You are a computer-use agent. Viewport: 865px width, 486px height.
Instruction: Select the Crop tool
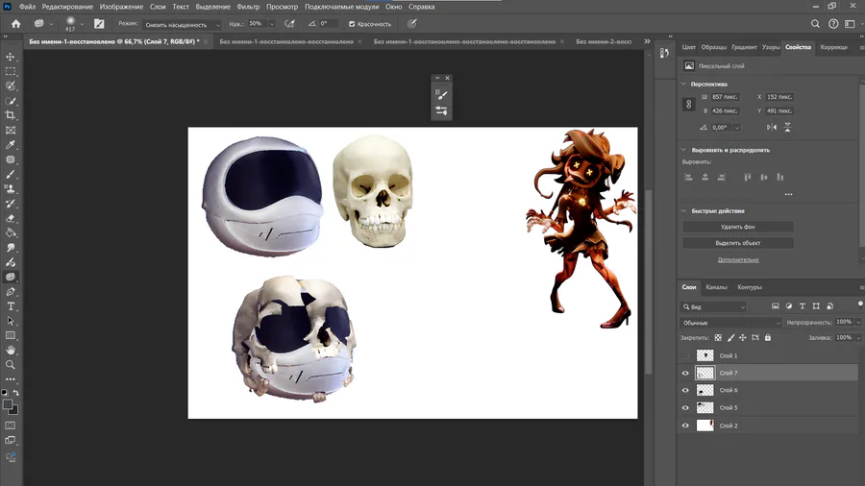coord(11,115)
